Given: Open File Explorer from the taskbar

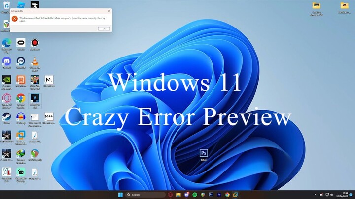Looking at the screenshot, I should (x=178, y=195).
